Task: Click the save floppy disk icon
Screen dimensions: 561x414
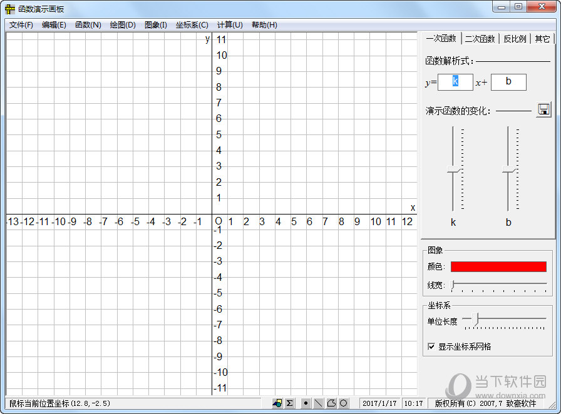Action: pyautogui.click(x=544, y=110)
